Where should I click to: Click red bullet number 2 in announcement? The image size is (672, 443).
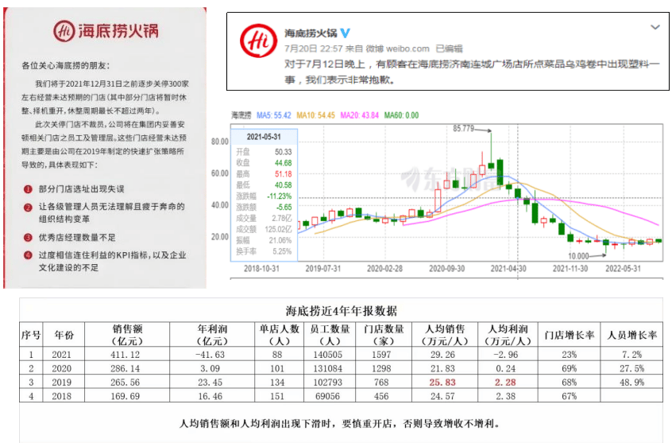click(28, 208)
